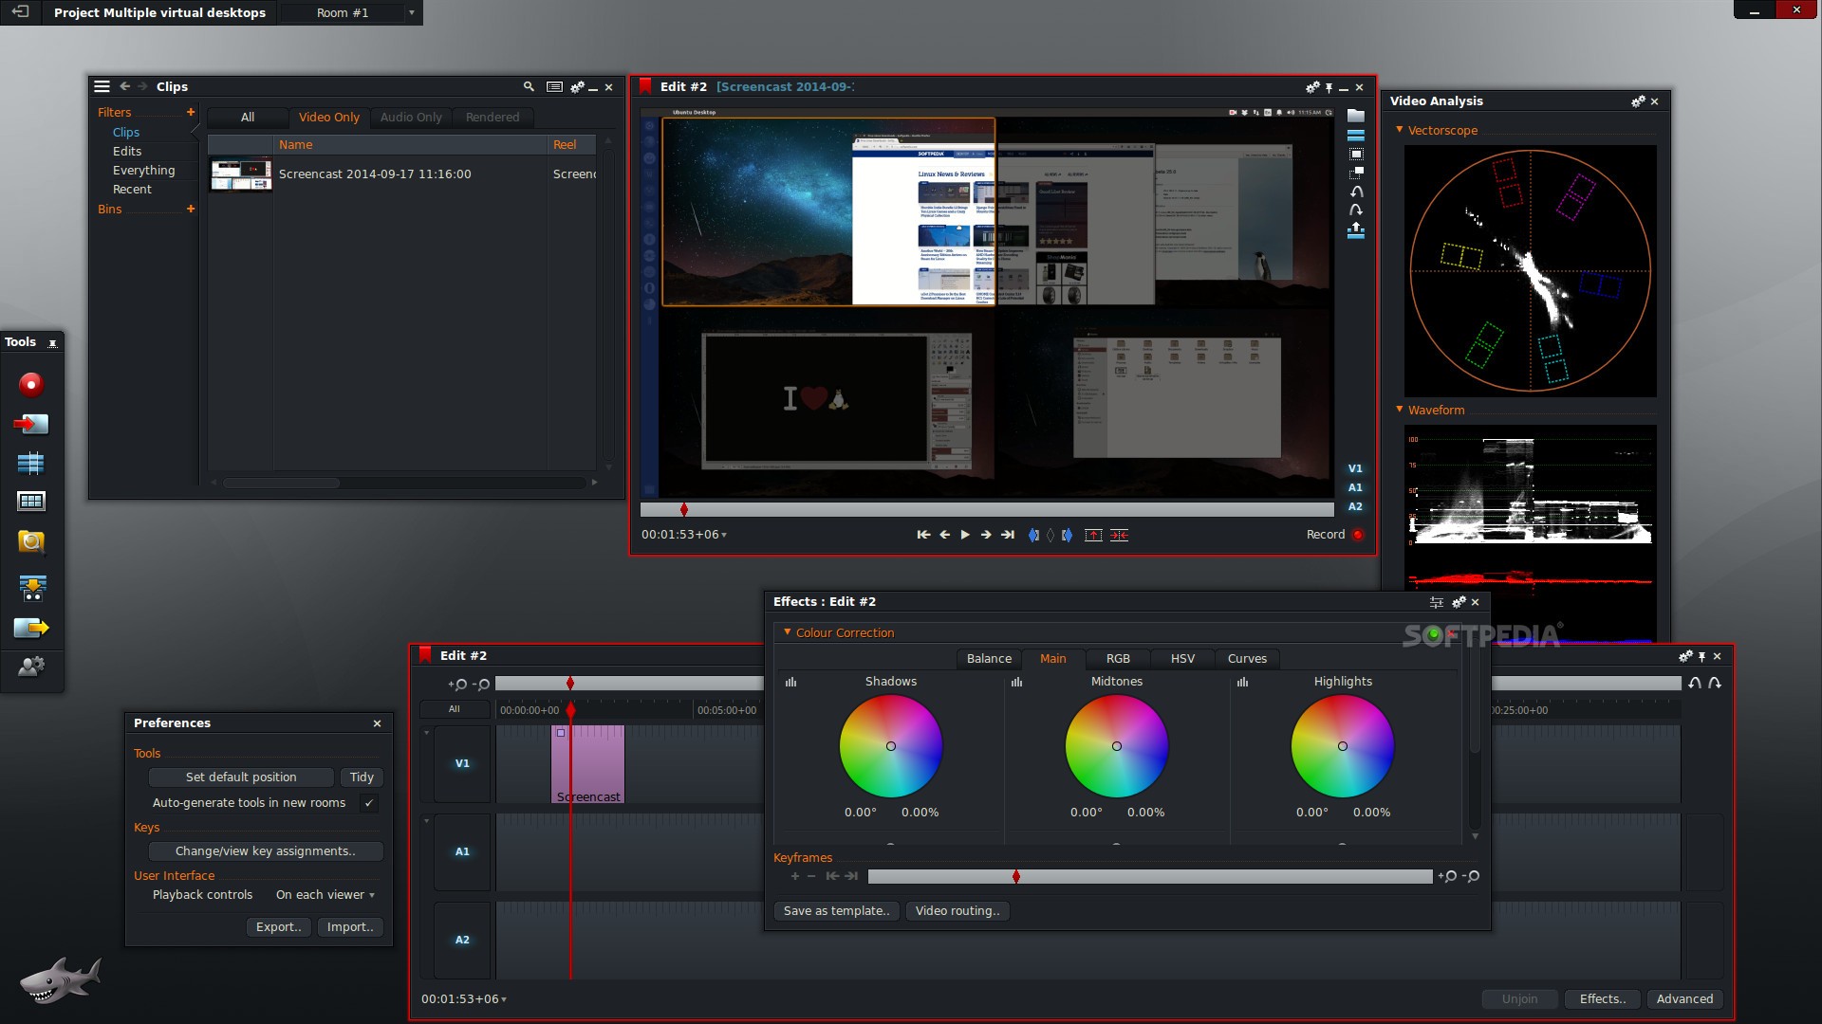The image size is (1822, 1024).
Task: Click the red Record tool icon
Action: pos(31,384)
